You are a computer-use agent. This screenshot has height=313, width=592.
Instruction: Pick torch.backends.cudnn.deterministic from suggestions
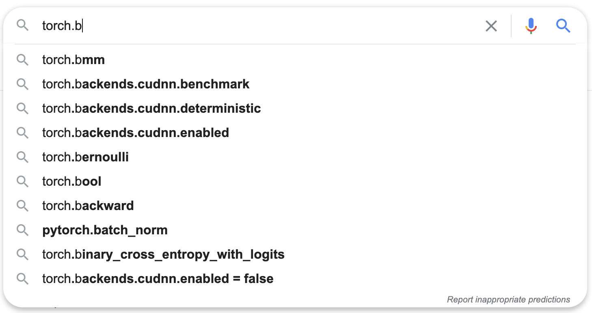pyautogui.click(x=295, y=109)
